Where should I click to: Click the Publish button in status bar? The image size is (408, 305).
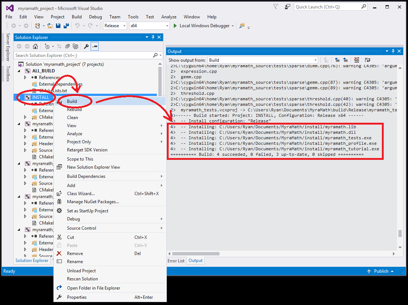pyautogui.click(x=381, y=271)
